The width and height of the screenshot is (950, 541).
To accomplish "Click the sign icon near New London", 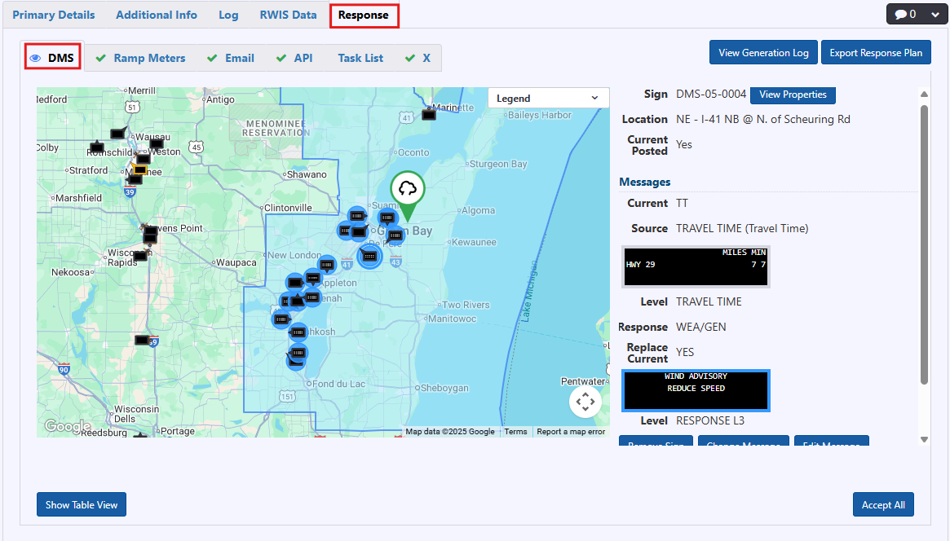I will [326, 265].
